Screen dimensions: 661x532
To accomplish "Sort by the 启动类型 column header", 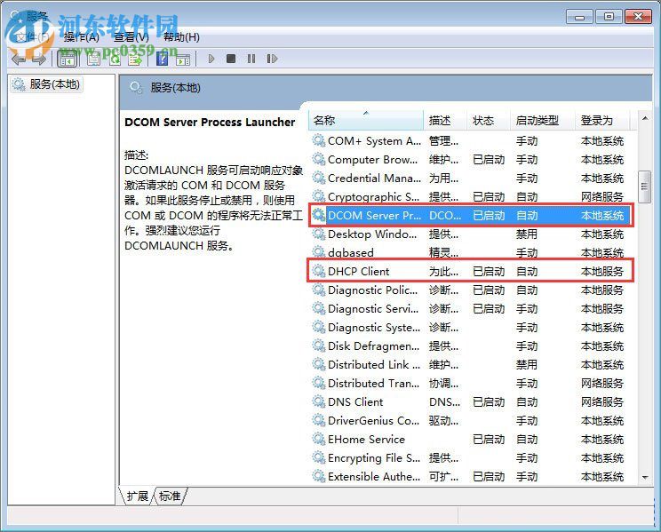I will click(x=543, y=121).
